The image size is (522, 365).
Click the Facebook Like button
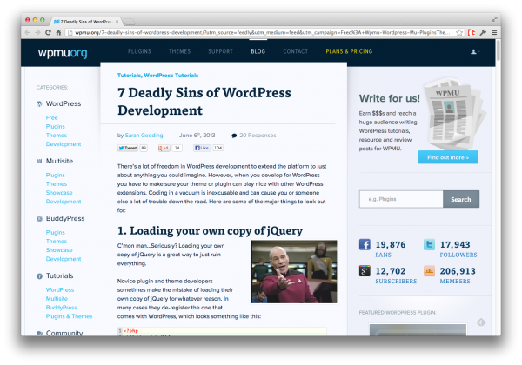202,148
